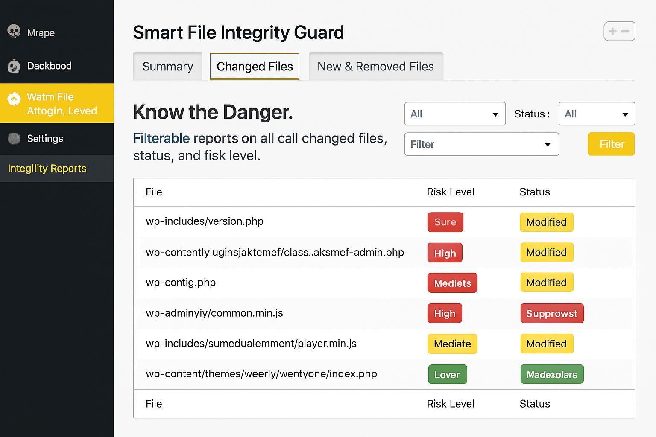Select the wp-contig.php file entry
This screenshot has width=656, height=437.
pos(181,283)
